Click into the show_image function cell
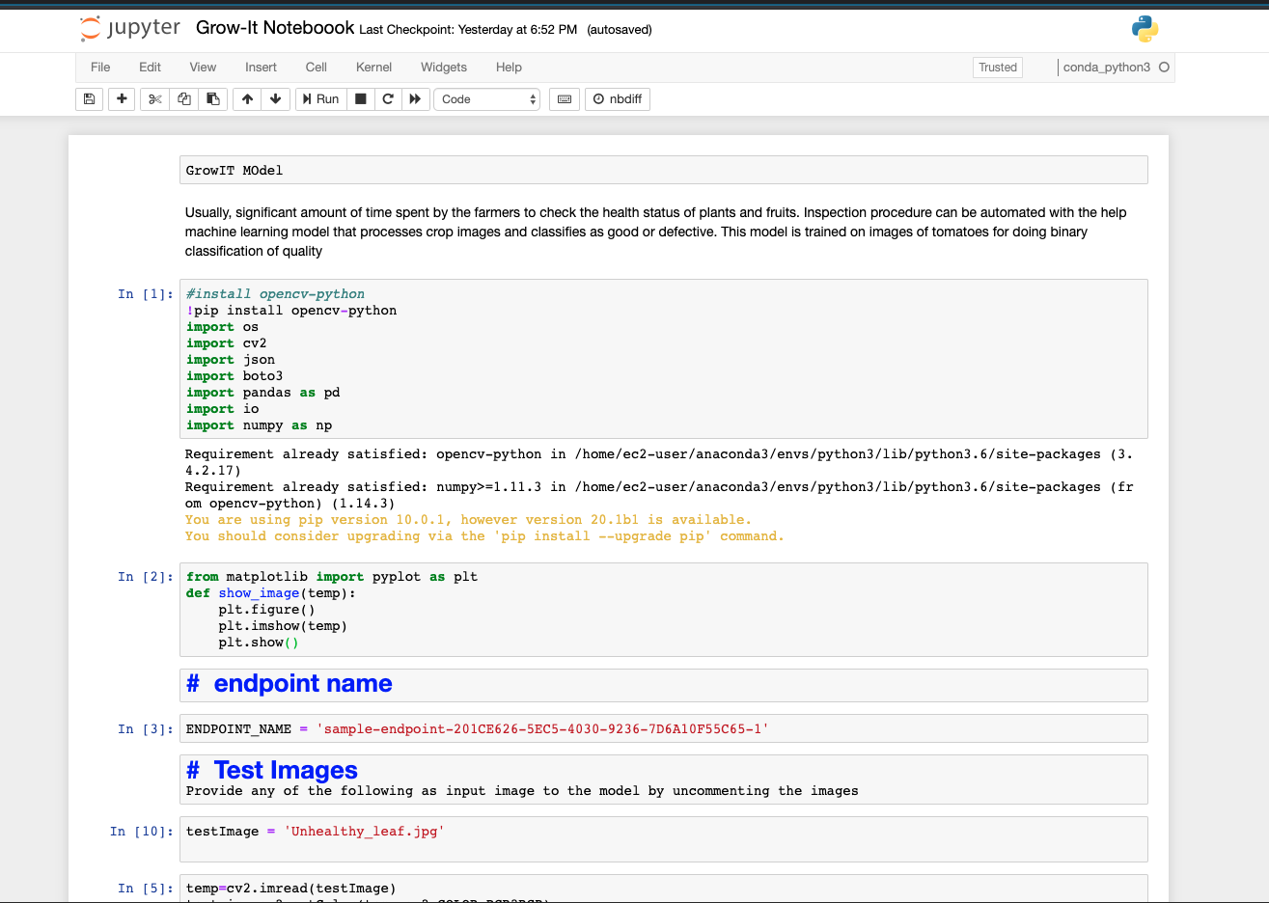Image resolution: width=1269 pixels, height=903 pixels. pyautogui.click(x=664, y=610)
